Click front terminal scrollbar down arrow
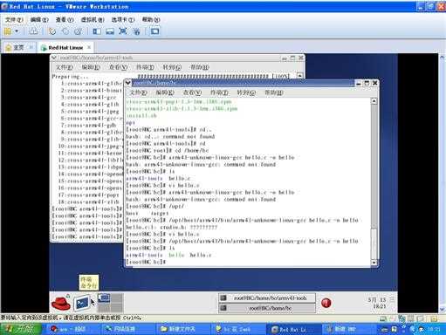The height and width of the screenshot is (335, 446). [374, 263]
